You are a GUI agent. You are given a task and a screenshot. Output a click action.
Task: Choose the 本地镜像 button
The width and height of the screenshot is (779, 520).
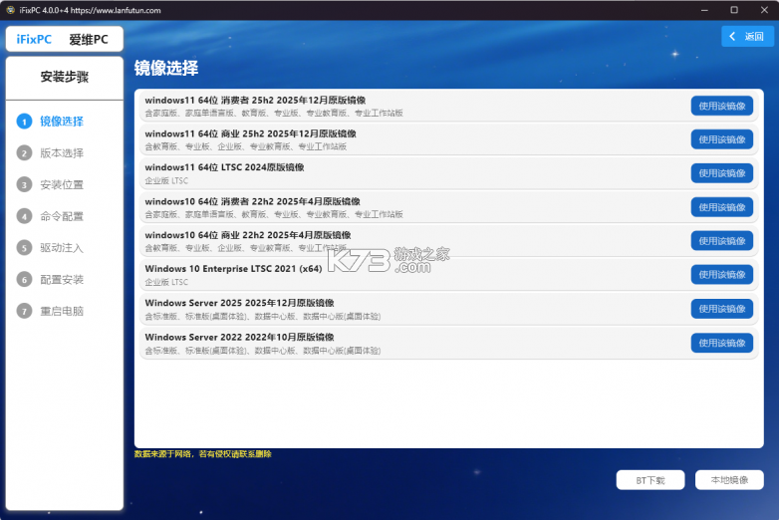coord(729,480)
